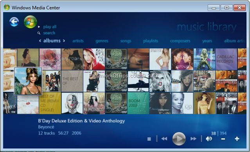
Task: Click the 12 tracks count text
Action: tap(47, 133)
